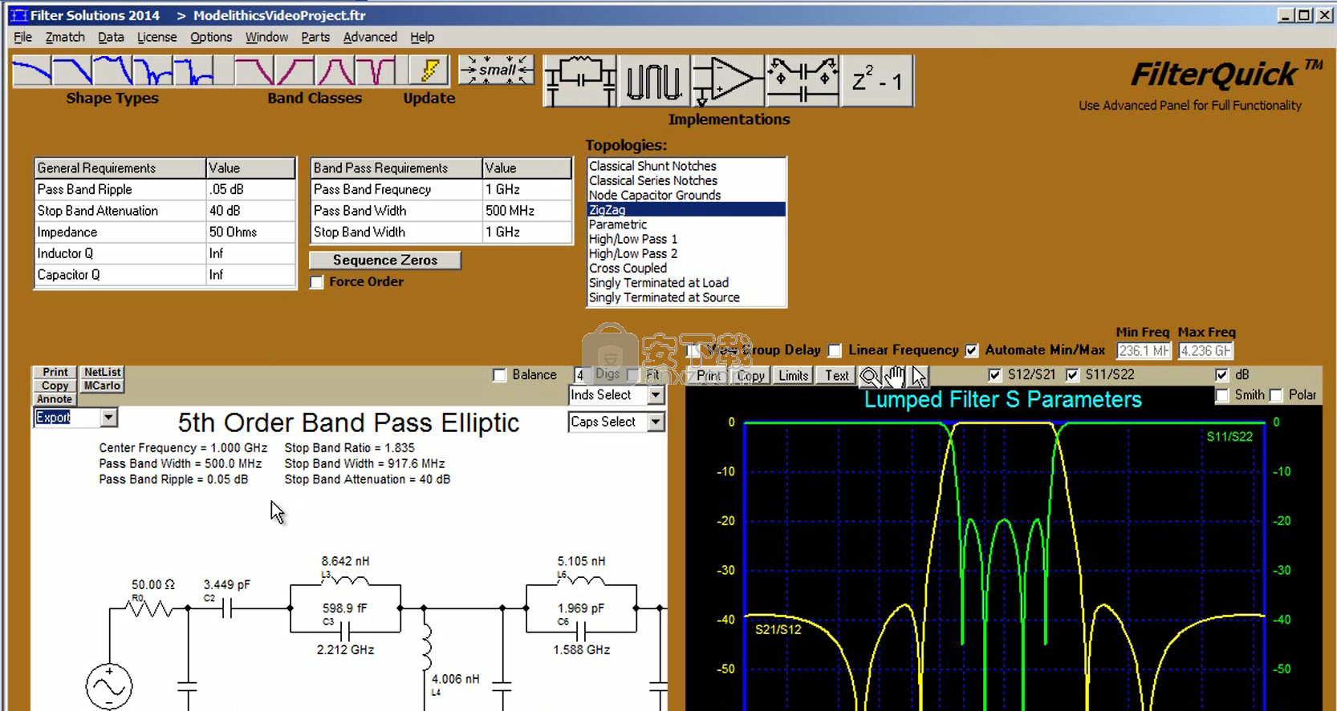Select the flat-passband sharp-rolloff shape type icon

coord(72,71)
